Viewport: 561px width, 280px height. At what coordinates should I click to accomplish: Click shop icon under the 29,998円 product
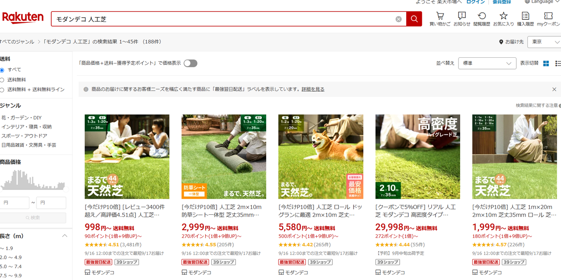378,273
